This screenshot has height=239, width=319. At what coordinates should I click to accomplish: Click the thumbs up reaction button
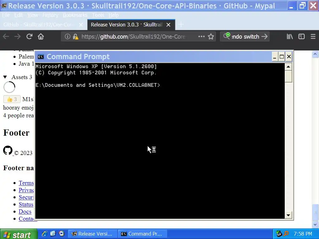(12, 99)
